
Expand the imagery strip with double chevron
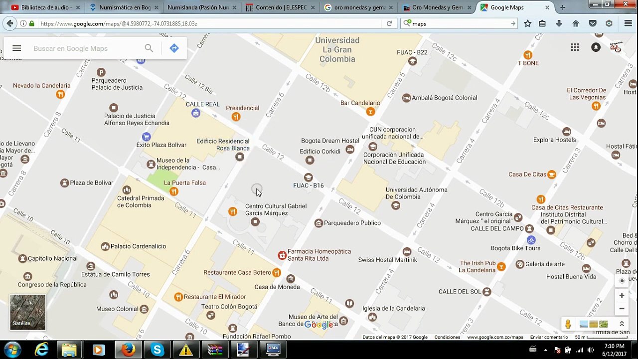tap(622, 324)
